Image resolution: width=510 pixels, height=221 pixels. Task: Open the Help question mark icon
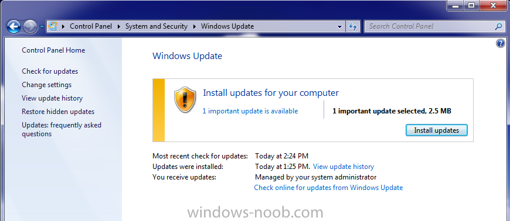[501, 43]
